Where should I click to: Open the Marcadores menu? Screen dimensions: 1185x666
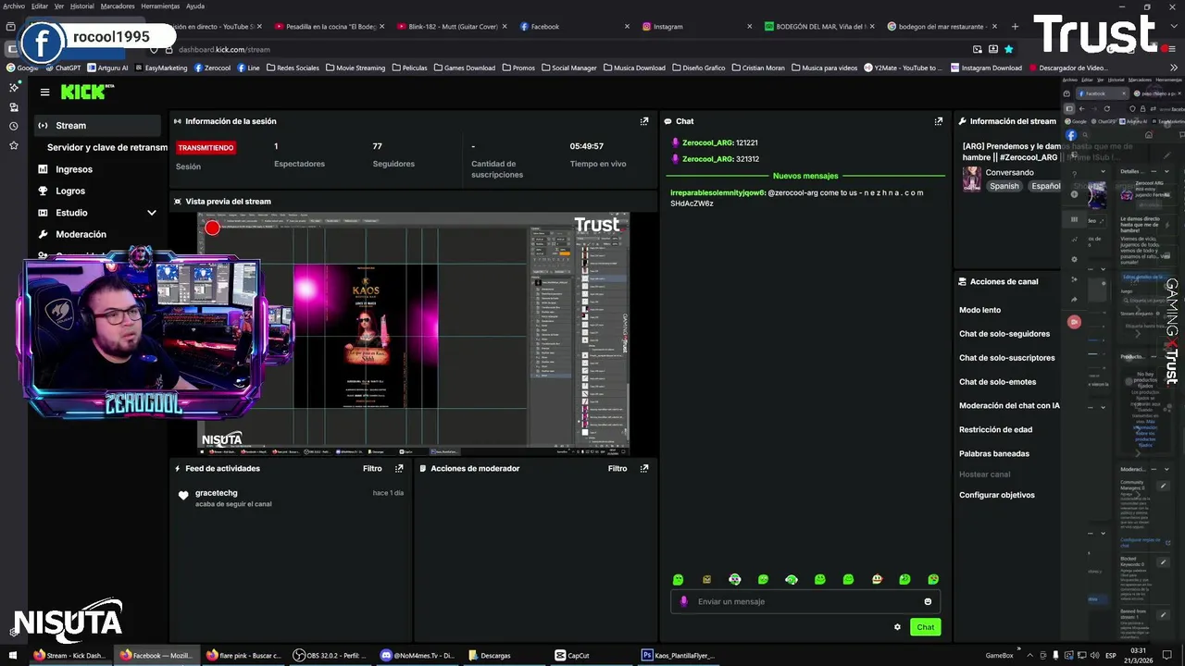pos(118,6)
